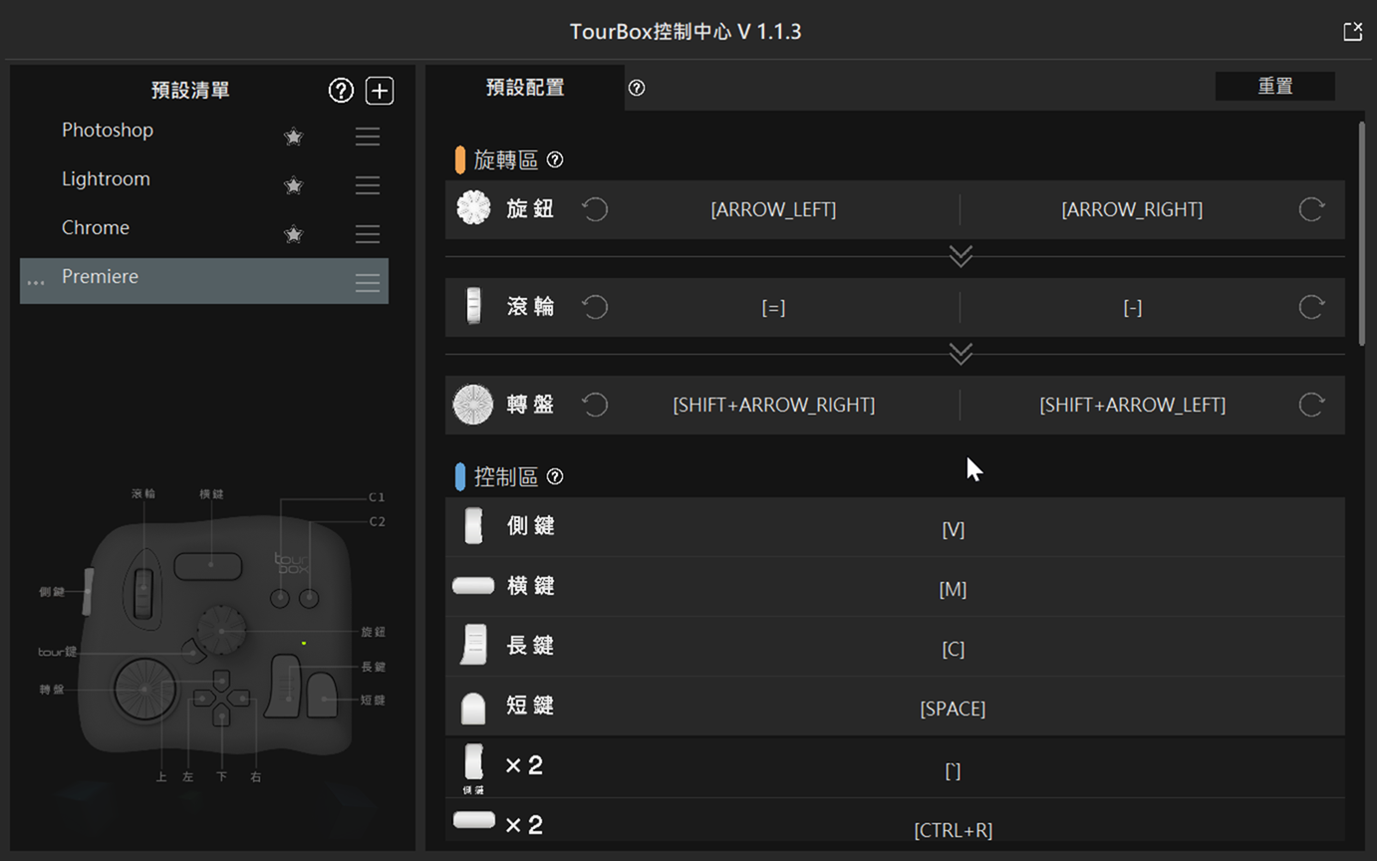
Task: Open the preset list help icon
Action: (x=341, y=91)
